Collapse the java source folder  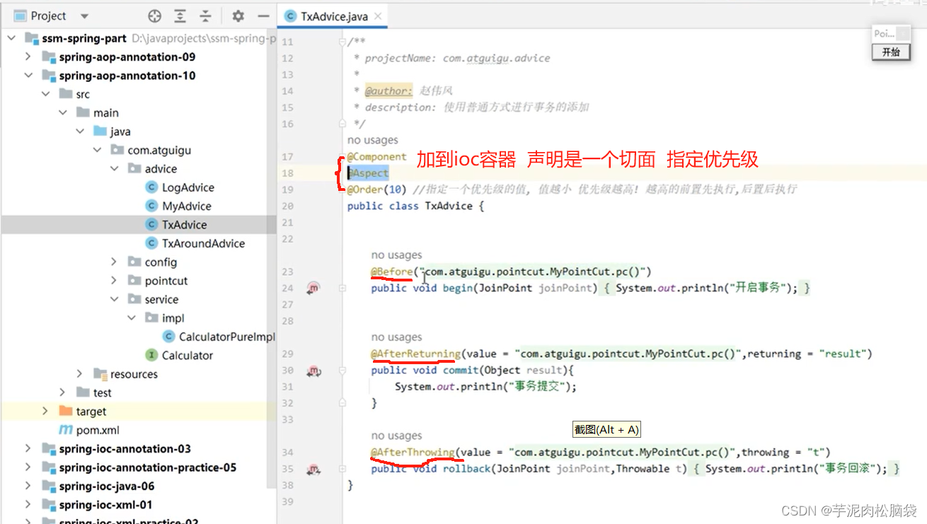tap(80, 132)
